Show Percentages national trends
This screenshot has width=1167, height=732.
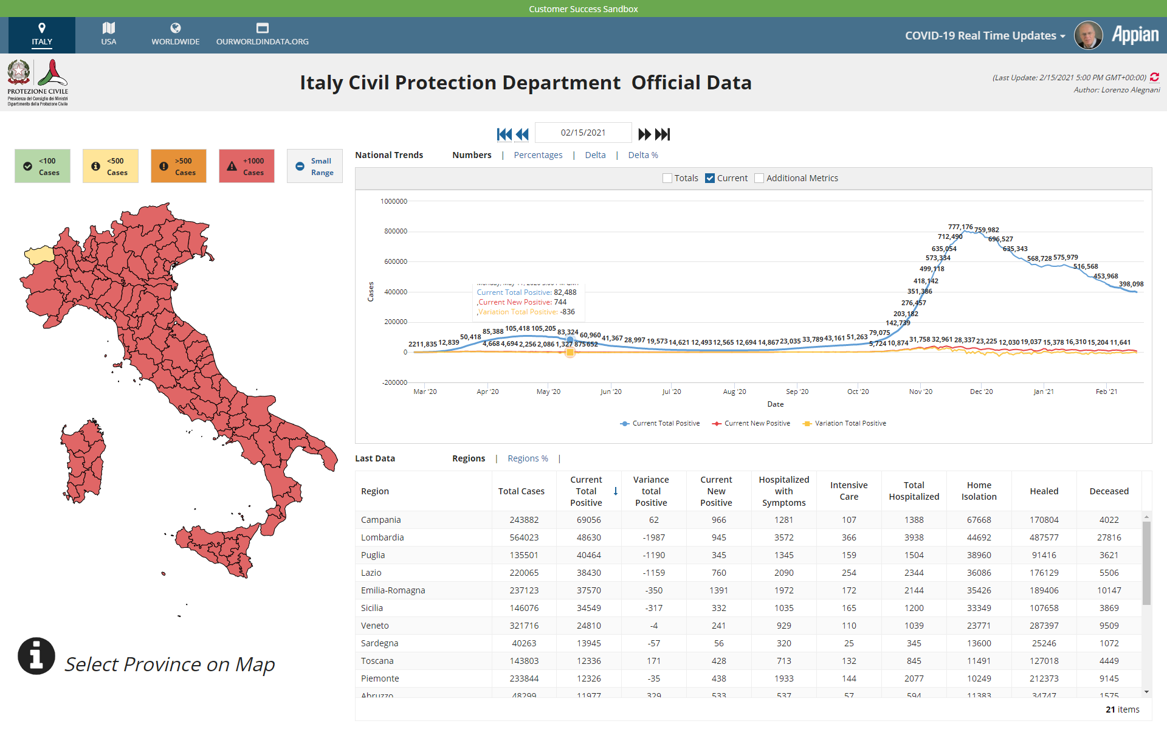pos(538,155)
